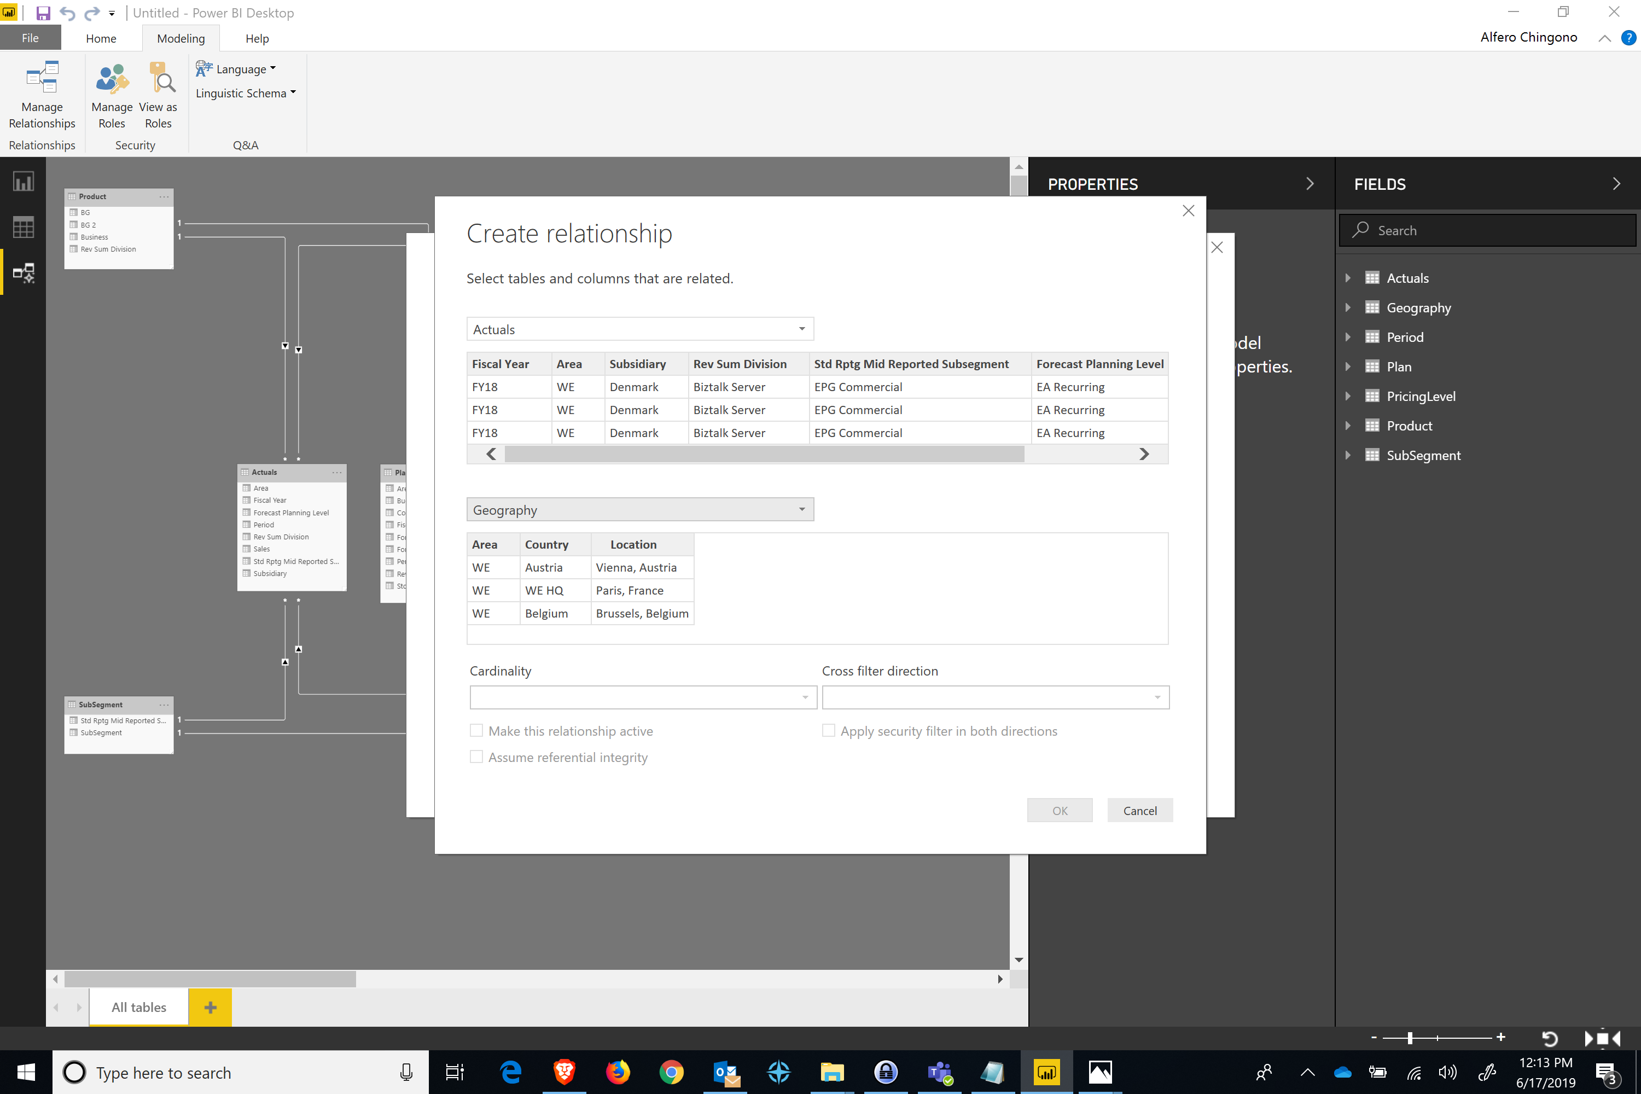The image size is (1641, 1094).
Task: Click Undo arrow in title bar
Action: 68,13
